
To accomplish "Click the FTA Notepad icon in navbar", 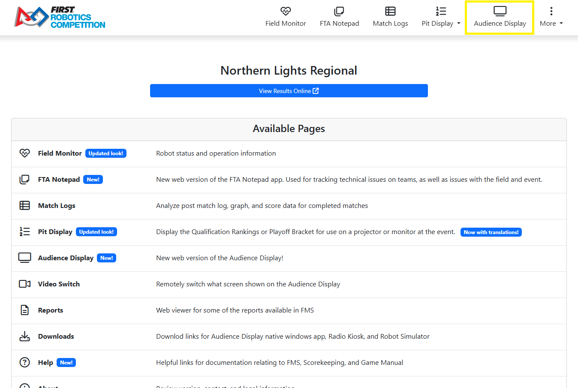I will pos(339,11).
